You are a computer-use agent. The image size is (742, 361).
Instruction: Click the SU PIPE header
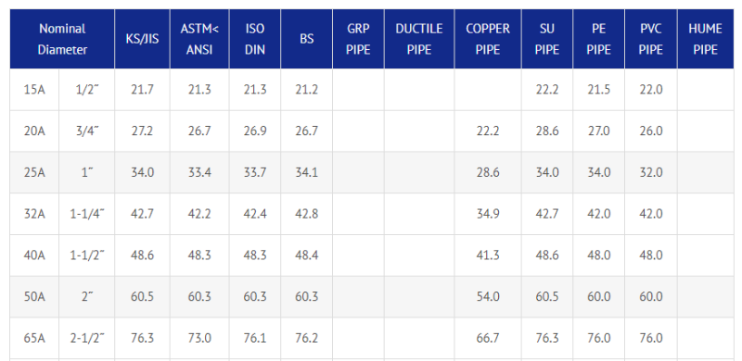547,39
